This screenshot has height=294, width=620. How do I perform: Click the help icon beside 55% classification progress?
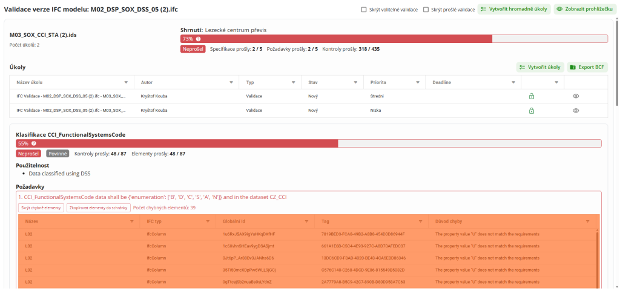click(x=33, y=144)
